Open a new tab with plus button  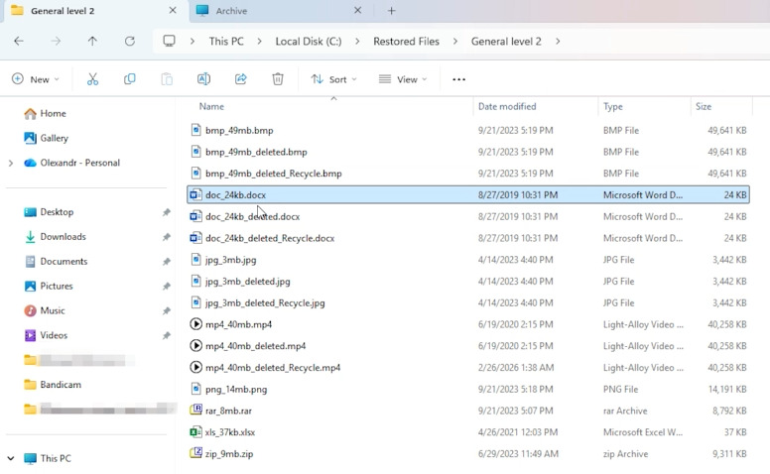(x=391, y=11)
